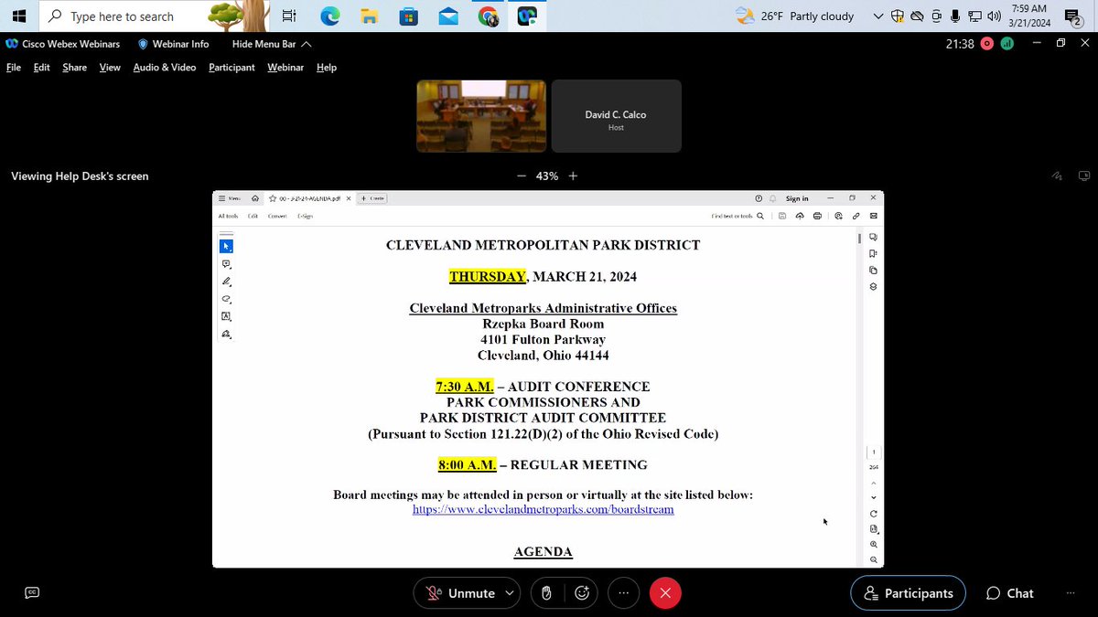Screen dimensions: 1098x617
Task: Open the Webinar menu
Action: [285, 67]
